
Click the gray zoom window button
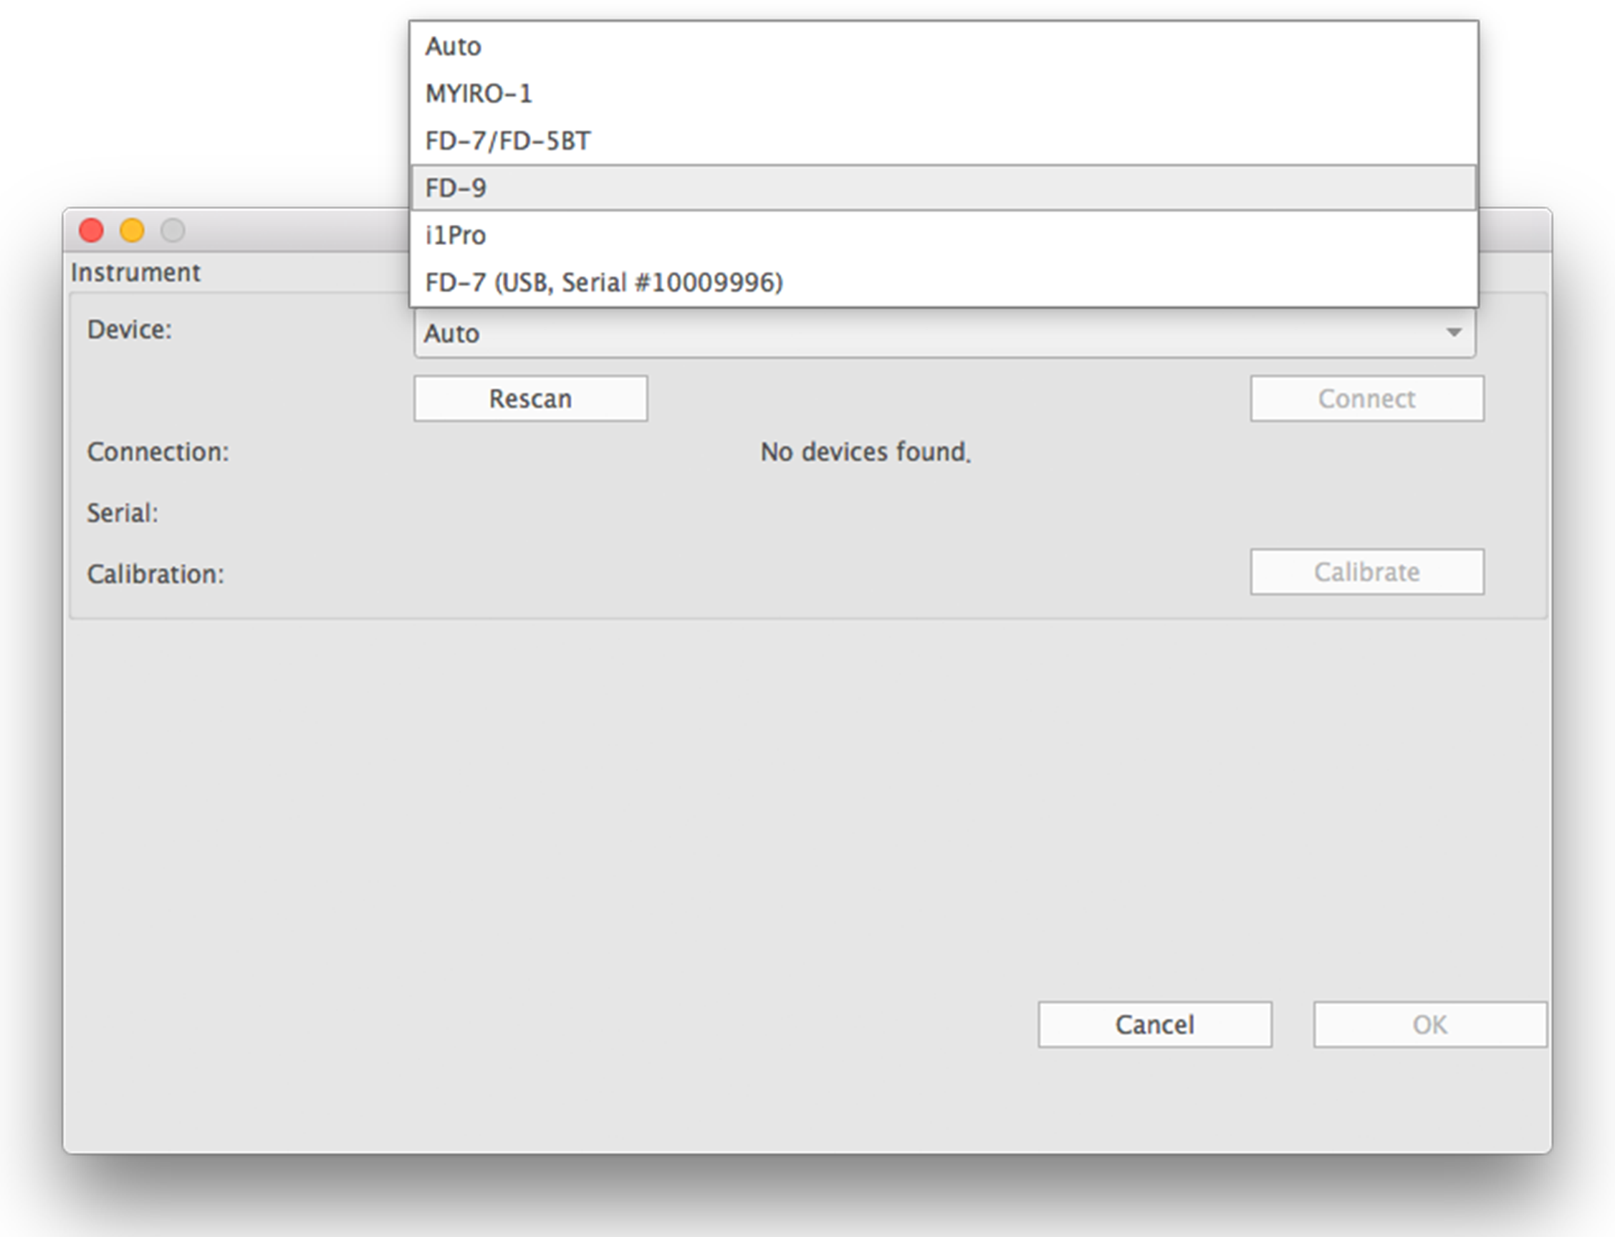click(173, 231)
